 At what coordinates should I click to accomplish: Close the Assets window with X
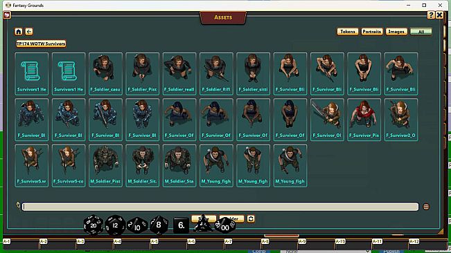(439, 15)
